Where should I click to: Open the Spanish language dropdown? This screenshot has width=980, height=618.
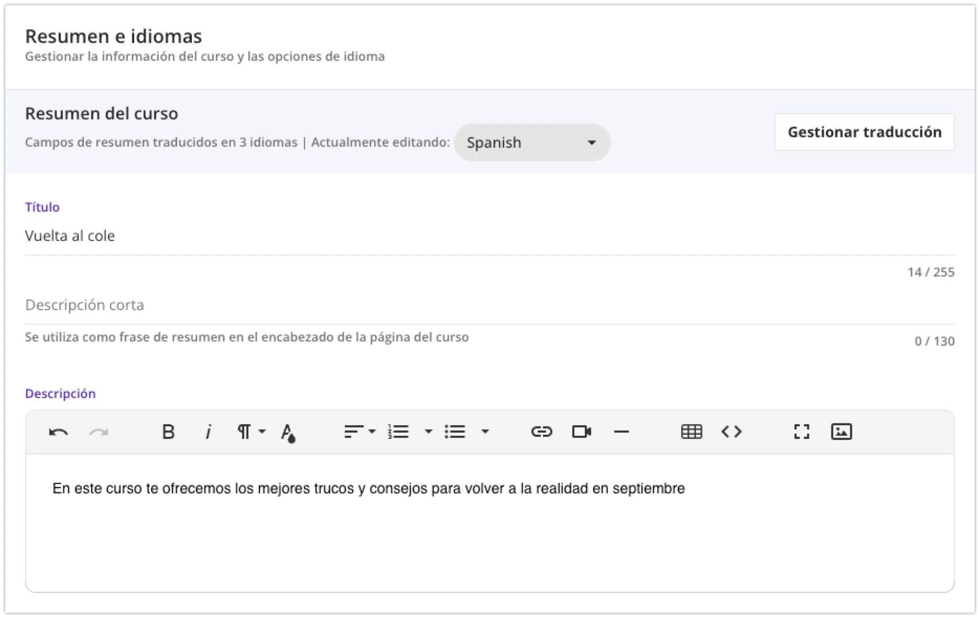pos(532,142)
